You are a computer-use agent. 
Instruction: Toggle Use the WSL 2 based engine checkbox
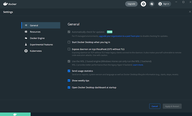69,61
